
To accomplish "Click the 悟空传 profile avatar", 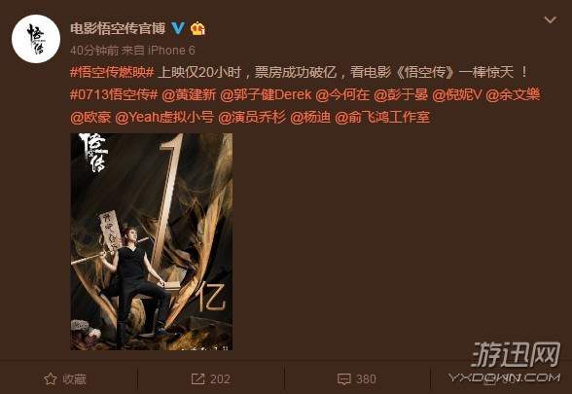I will [36, 39].
